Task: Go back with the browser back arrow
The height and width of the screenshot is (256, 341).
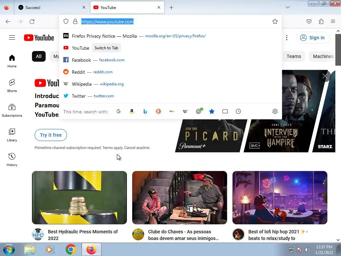Action: [8, 22]
